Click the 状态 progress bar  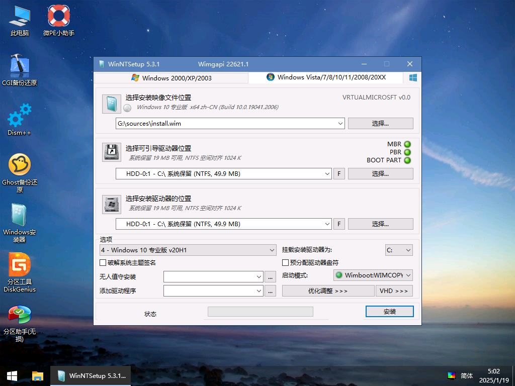260,312
